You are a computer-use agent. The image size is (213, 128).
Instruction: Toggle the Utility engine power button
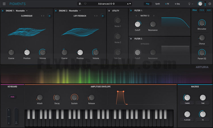pyautogui.click(x=109, y=11)
